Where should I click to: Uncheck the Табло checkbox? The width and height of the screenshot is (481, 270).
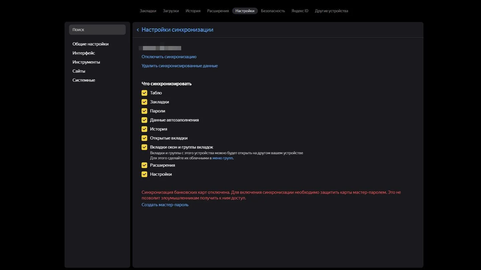pyautogui.click(x=144, y=93)
